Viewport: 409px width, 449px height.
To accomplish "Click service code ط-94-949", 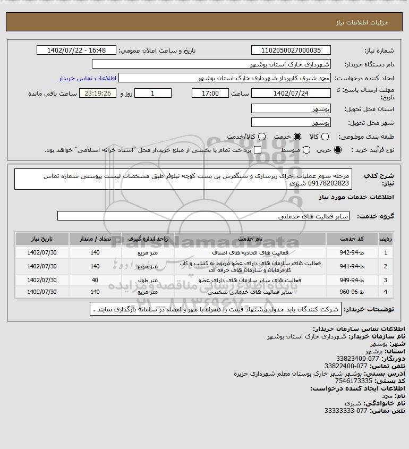I will tap(352, 280).
